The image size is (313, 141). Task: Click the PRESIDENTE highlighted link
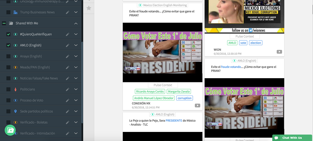(x=174, y=120)
